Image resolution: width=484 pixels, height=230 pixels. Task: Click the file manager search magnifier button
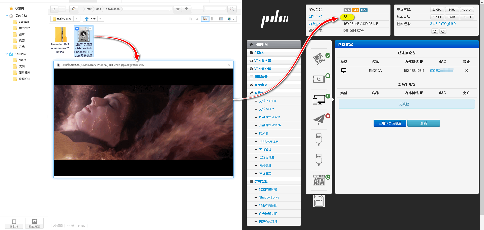pos(232,9)
